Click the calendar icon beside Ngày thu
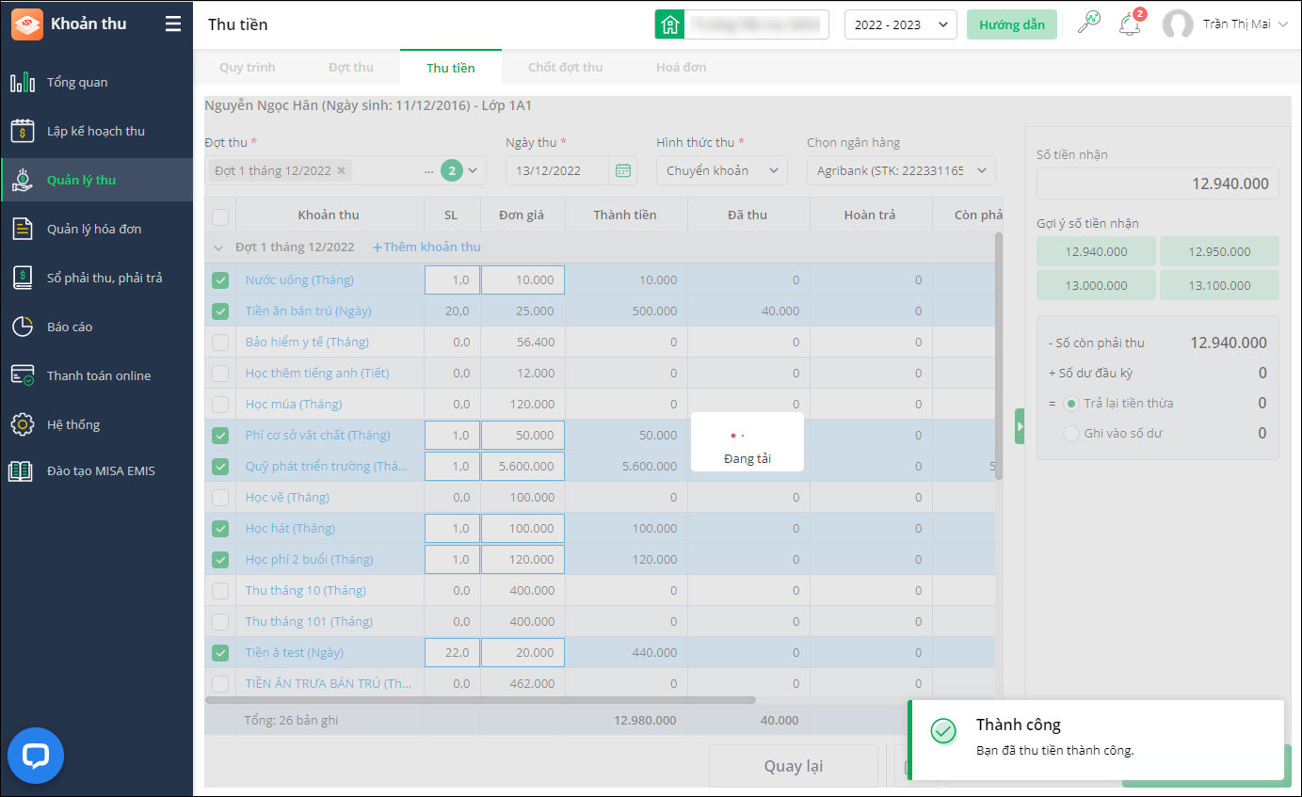This screenshot has width=1302, height=797. click(x=622, y=170)
